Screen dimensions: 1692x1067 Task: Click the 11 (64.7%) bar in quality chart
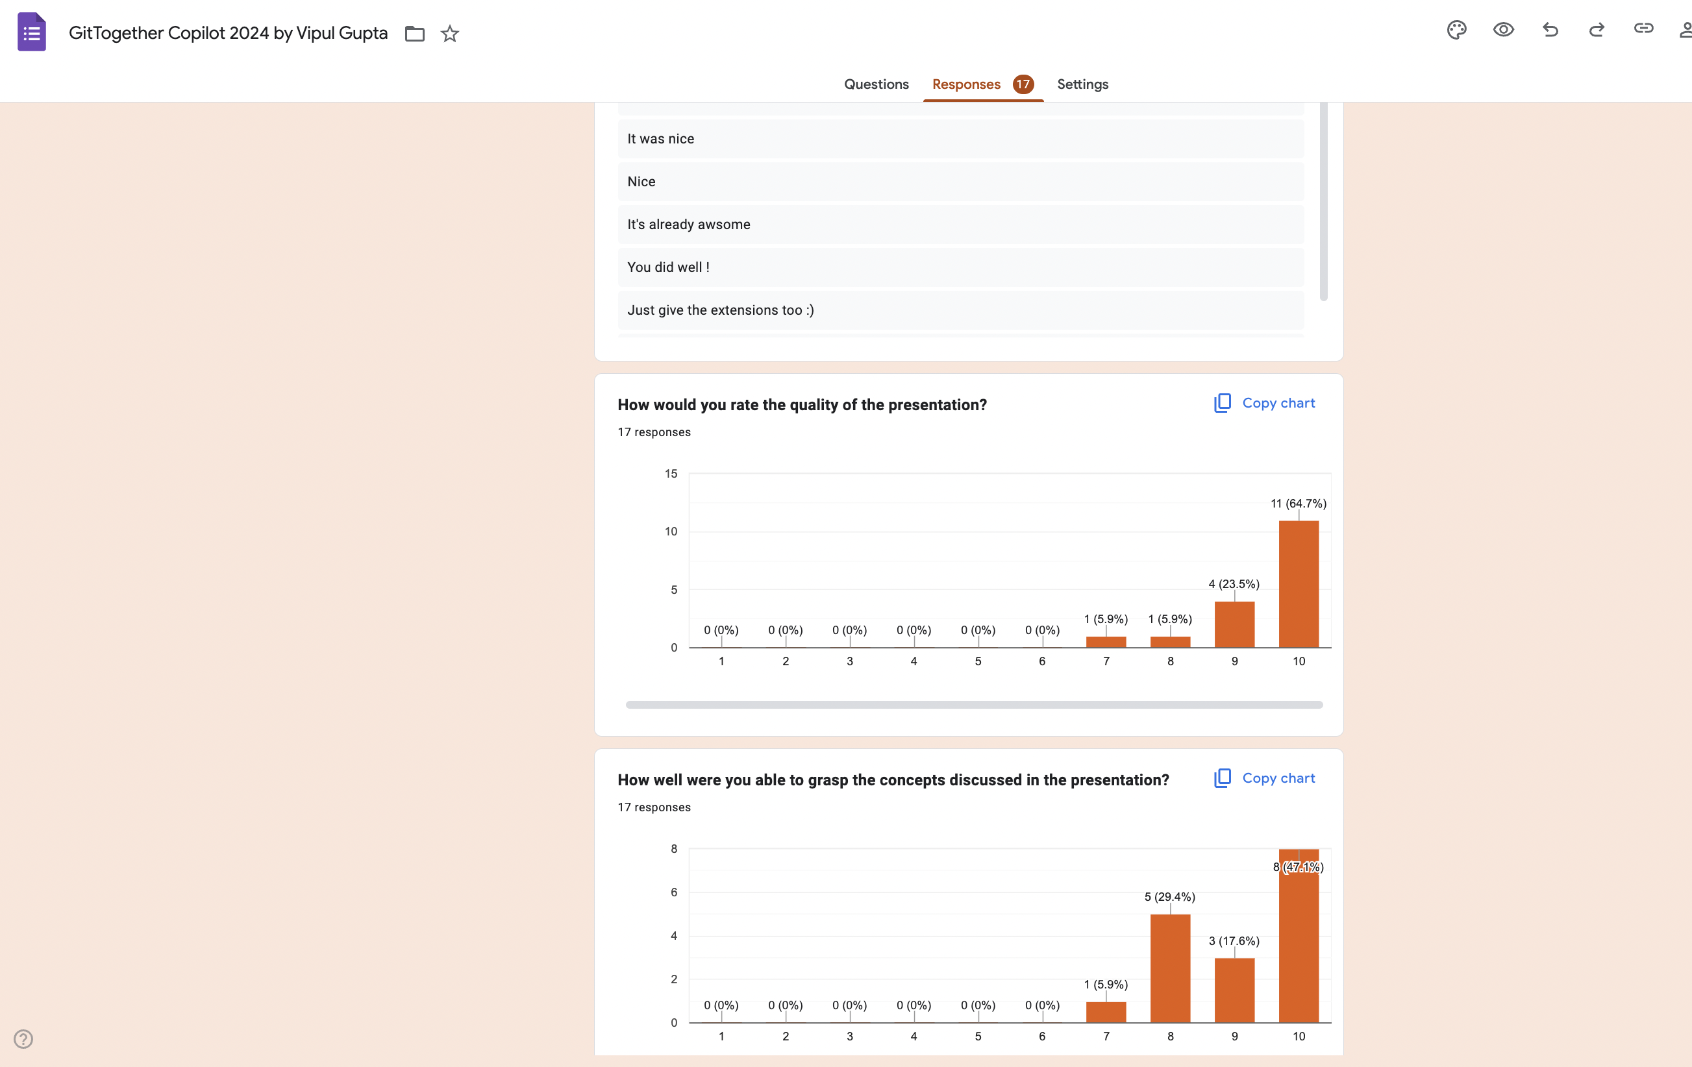coord(1299,583)
